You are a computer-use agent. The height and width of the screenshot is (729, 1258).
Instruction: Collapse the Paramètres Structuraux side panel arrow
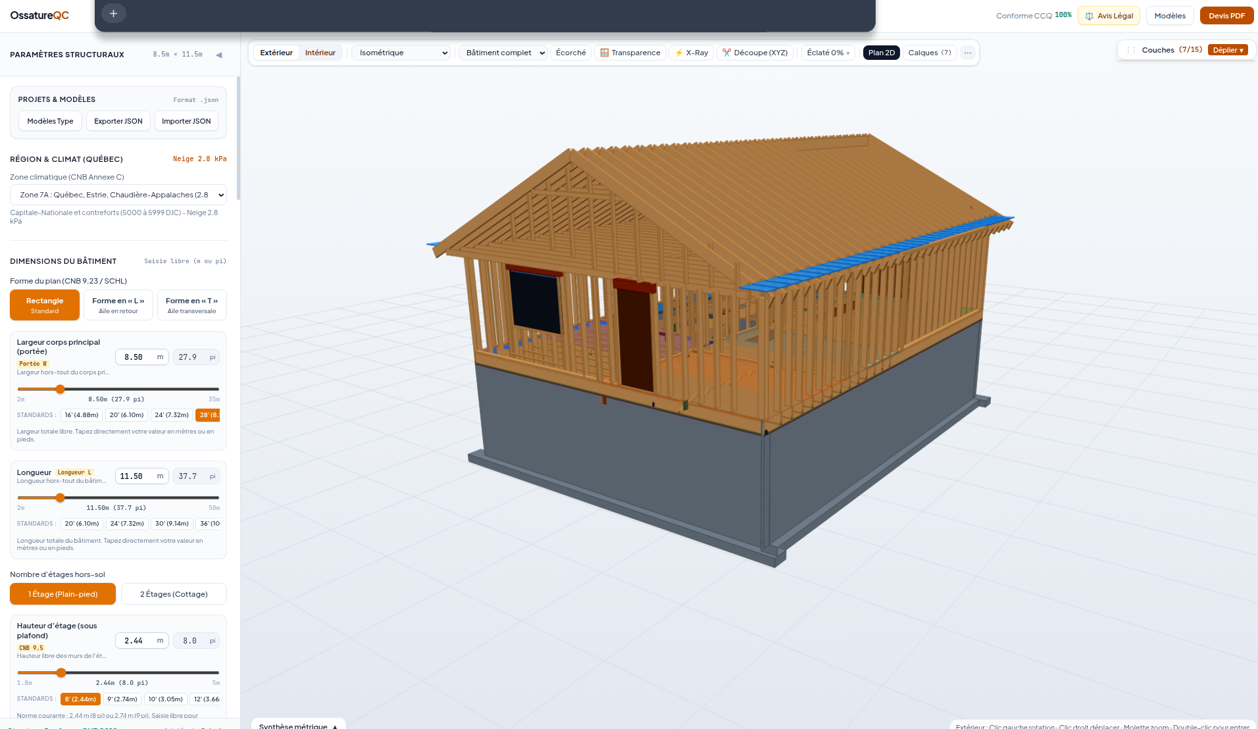click(219, 55)
